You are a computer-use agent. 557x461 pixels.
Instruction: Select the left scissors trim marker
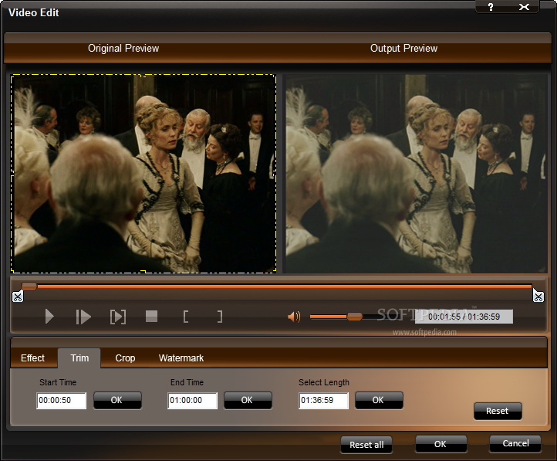[x=18, y=296]
